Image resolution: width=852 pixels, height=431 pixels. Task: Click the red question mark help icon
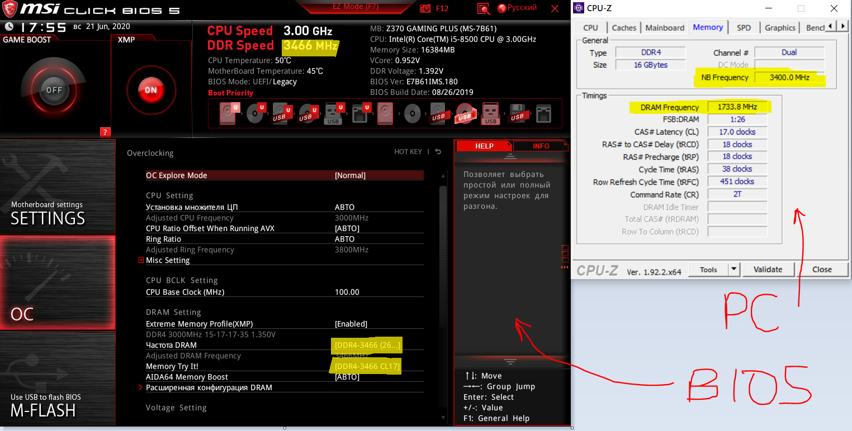click(x=105, y=132)
